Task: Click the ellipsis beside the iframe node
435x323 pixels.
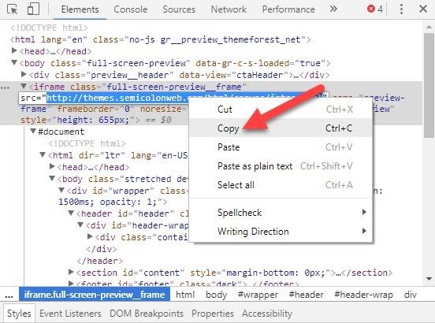Action: click(5, 87)
